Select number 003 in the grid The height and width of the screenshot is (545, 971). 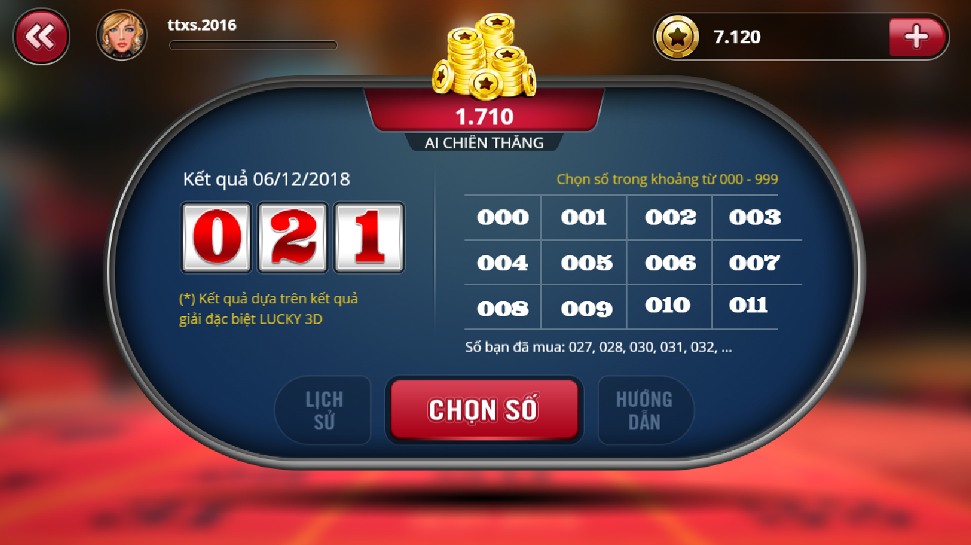(755, 217)
